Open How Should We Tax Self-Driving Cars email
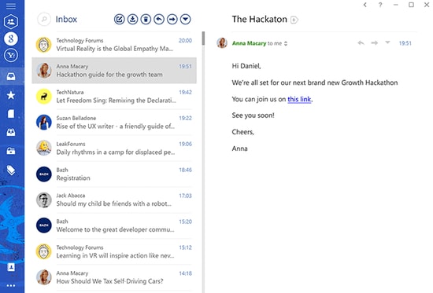 point(114,277)
